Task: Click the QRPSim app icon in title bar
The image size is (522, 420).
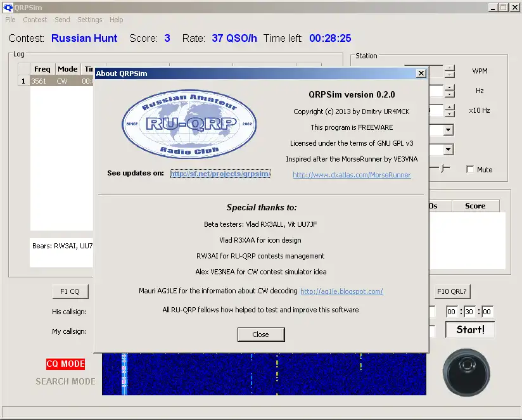Action: coord(8,7)
